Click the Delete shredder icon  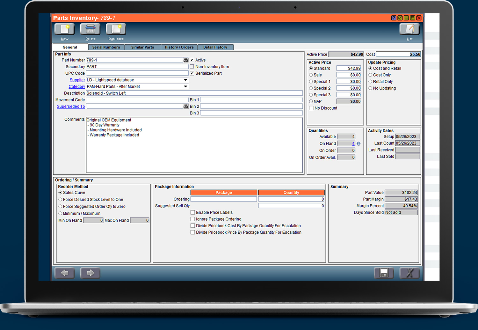90,29
